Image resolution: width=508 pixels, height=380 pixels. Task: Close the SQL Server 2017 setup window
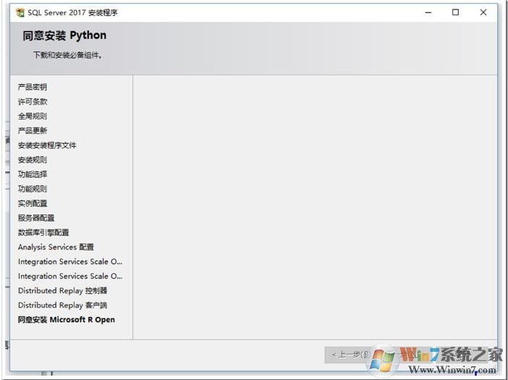coord(483,12)
